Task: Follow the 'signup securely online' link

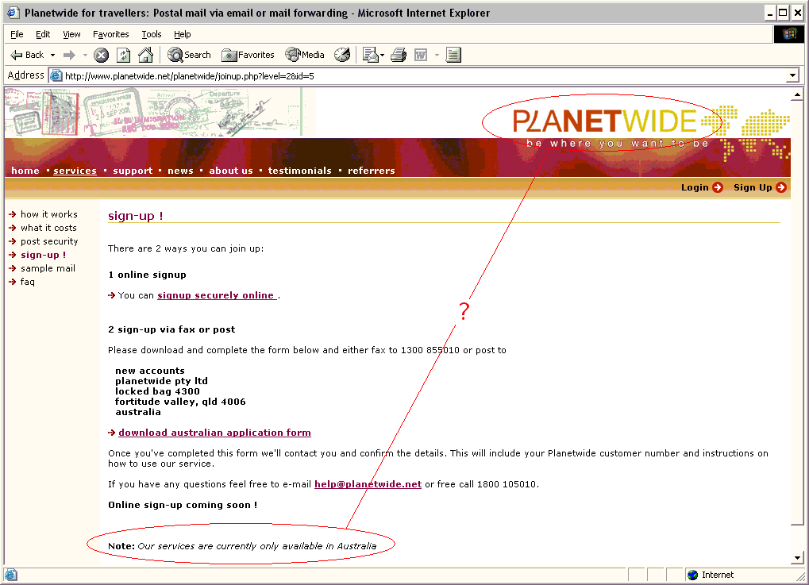Action: tap(217, 295)
